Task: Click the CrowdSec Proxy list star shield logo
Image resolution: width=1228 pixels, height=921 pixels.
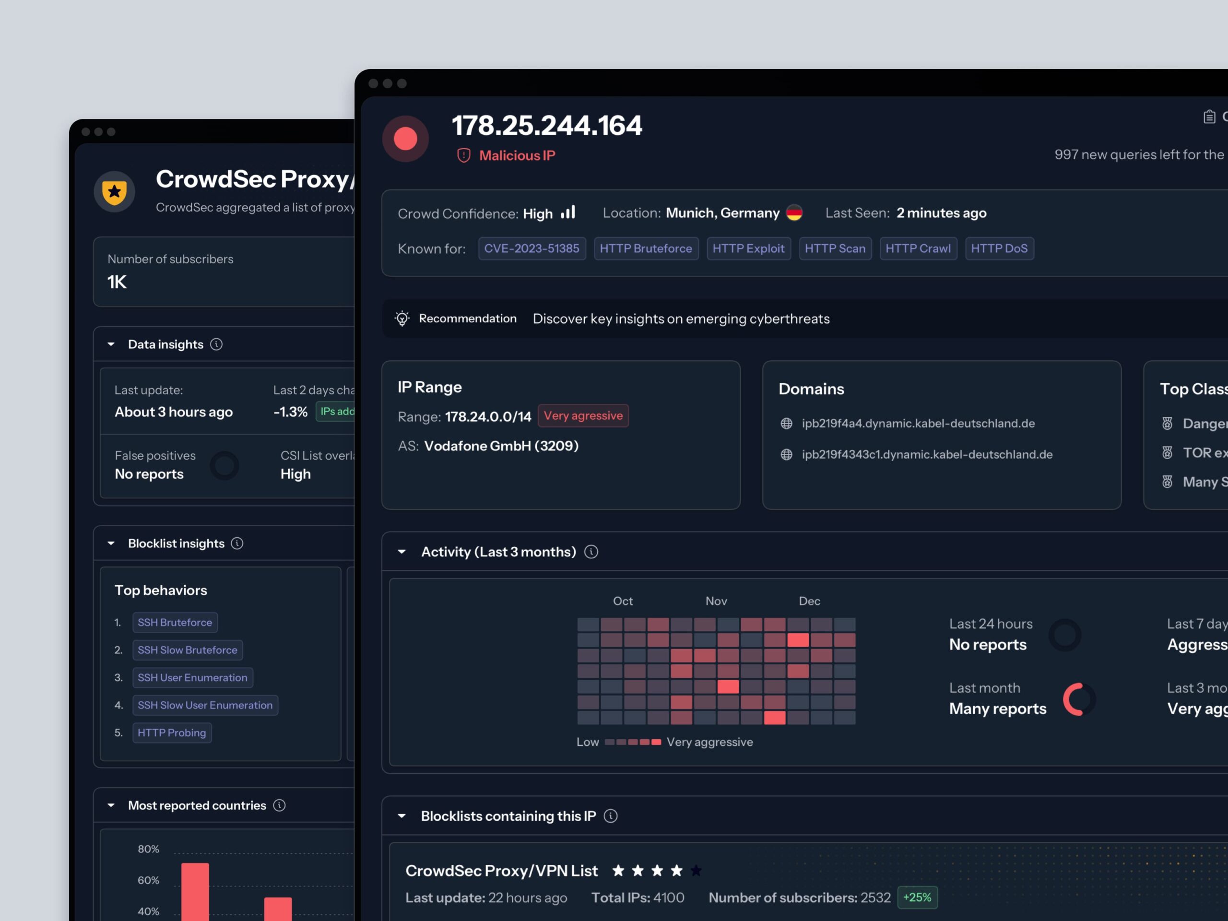Action: pyautogui.click(x=114, y=191)
